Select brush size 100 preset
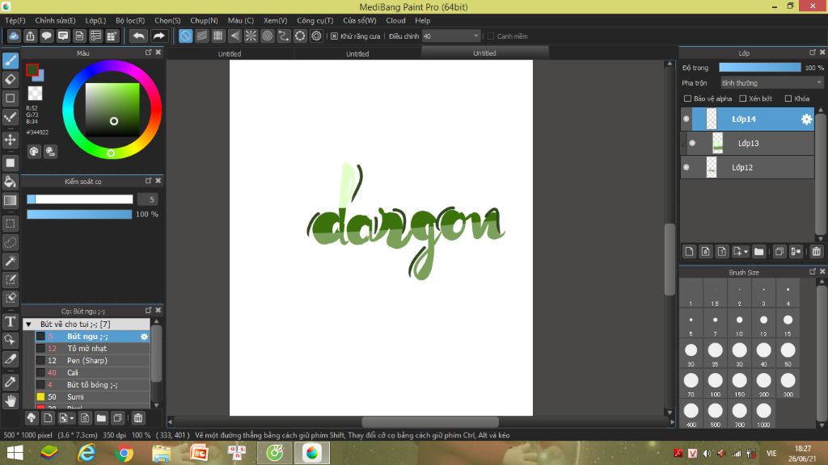The height and width of the screenshot is (465, 828). pyautogui.click(x=715, y=383)
